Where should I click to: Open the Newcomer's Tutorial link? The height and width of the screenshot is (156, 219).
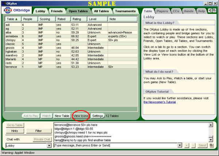coord(160,102)
